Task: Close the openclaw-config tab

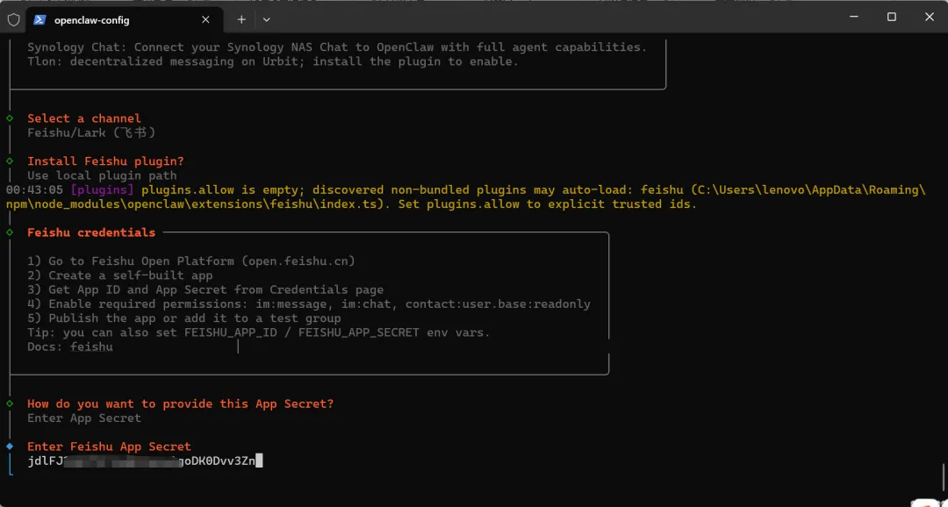Action: pos(206,18)
